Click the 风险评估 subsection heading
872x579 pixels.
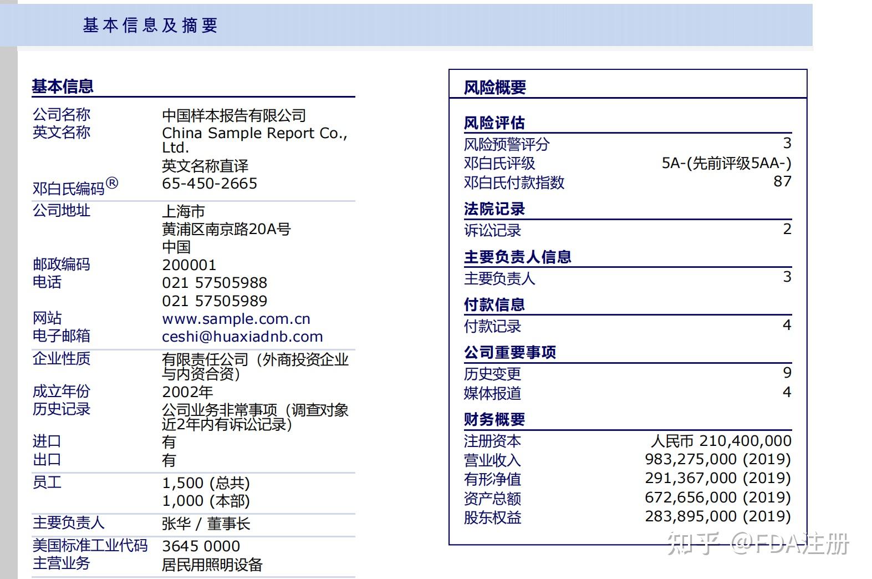pos(494,123)
